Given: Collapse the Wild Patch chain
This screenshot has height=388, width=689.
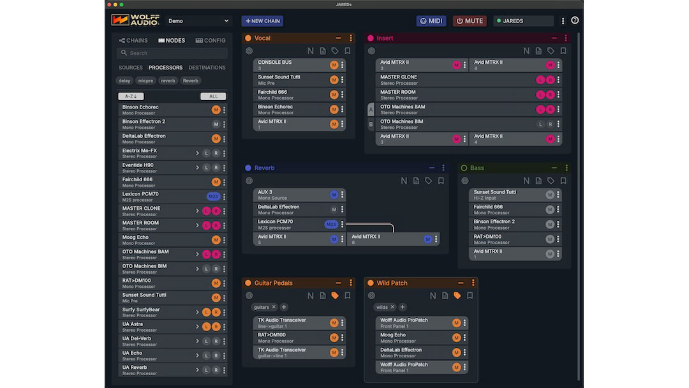Looking at the screenshot, I should (x=461, y=283).
